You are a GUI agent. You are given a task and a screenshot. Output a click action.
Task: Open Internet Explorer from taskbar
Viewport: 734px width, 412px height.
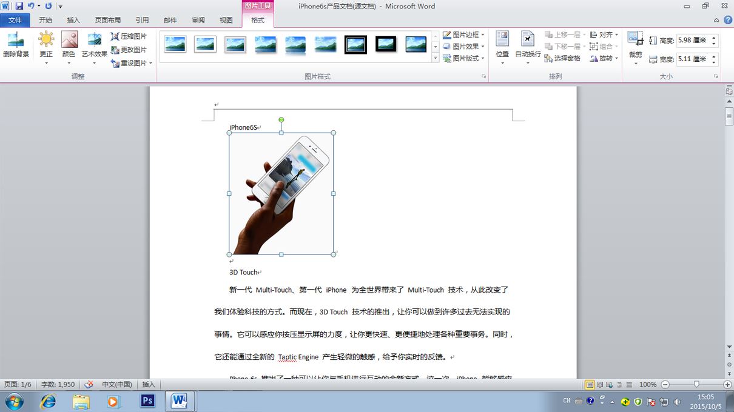coord(48,401)
